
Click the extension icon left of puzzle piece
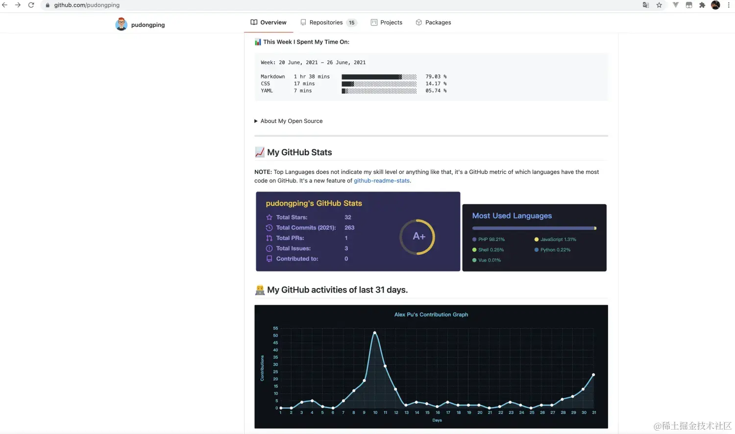click(689, 5)
